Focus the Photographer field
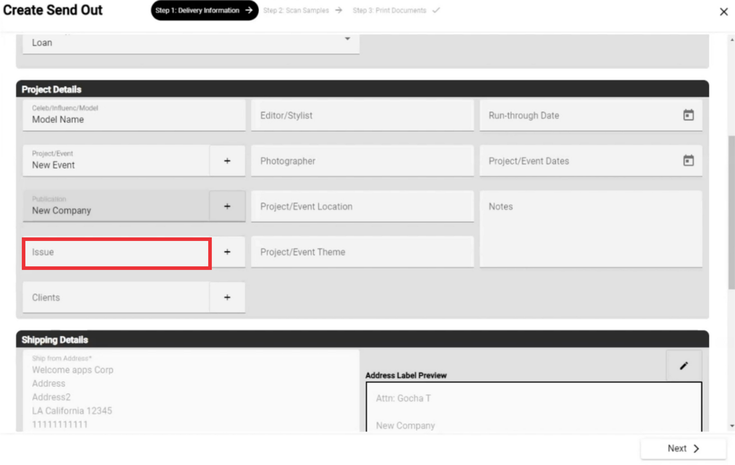Viewport: 735px width, 465px height. (x=362, y=161)
